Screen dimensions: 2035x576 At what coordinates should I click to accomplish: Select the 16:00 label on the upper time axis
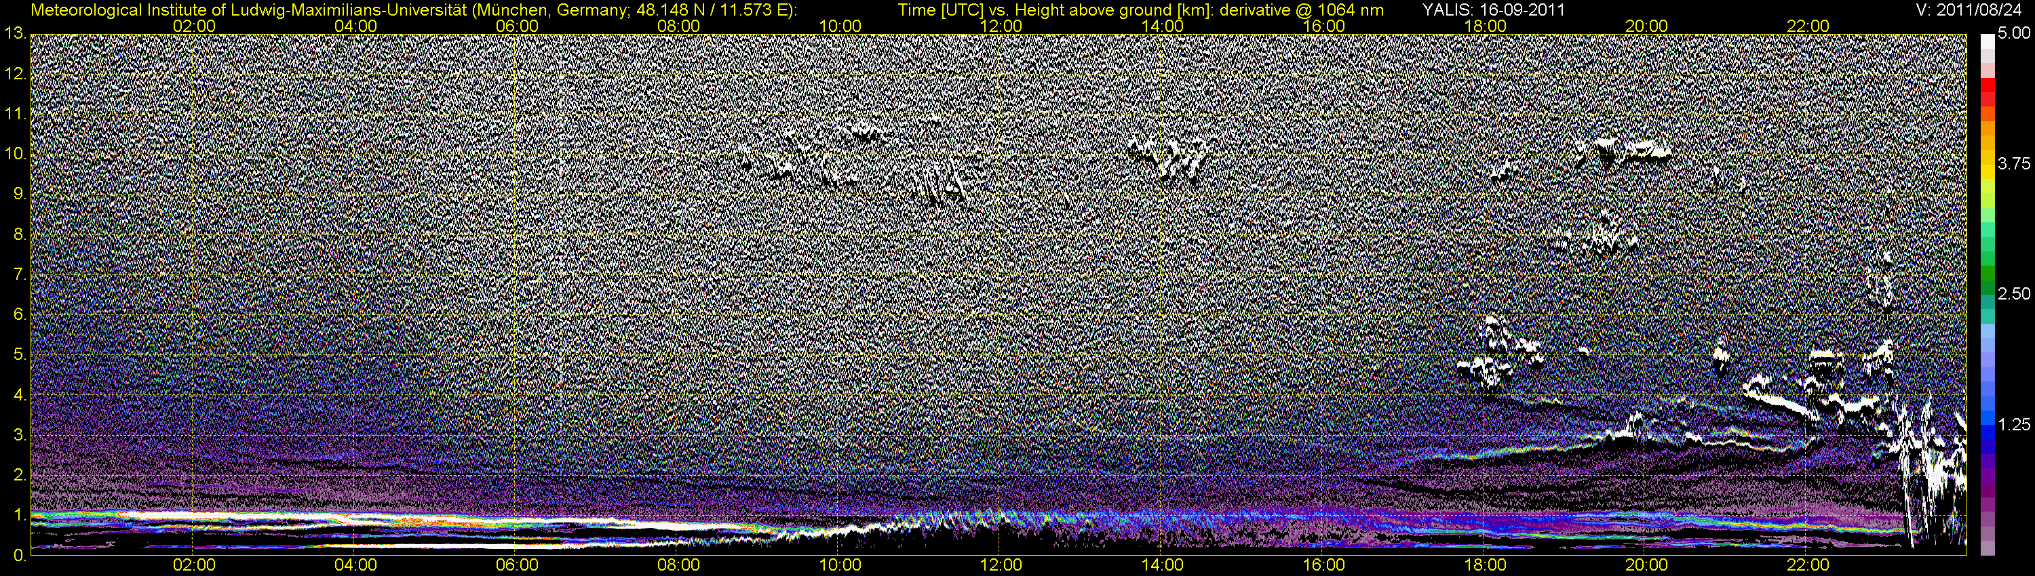click(x=1324, y=26)
